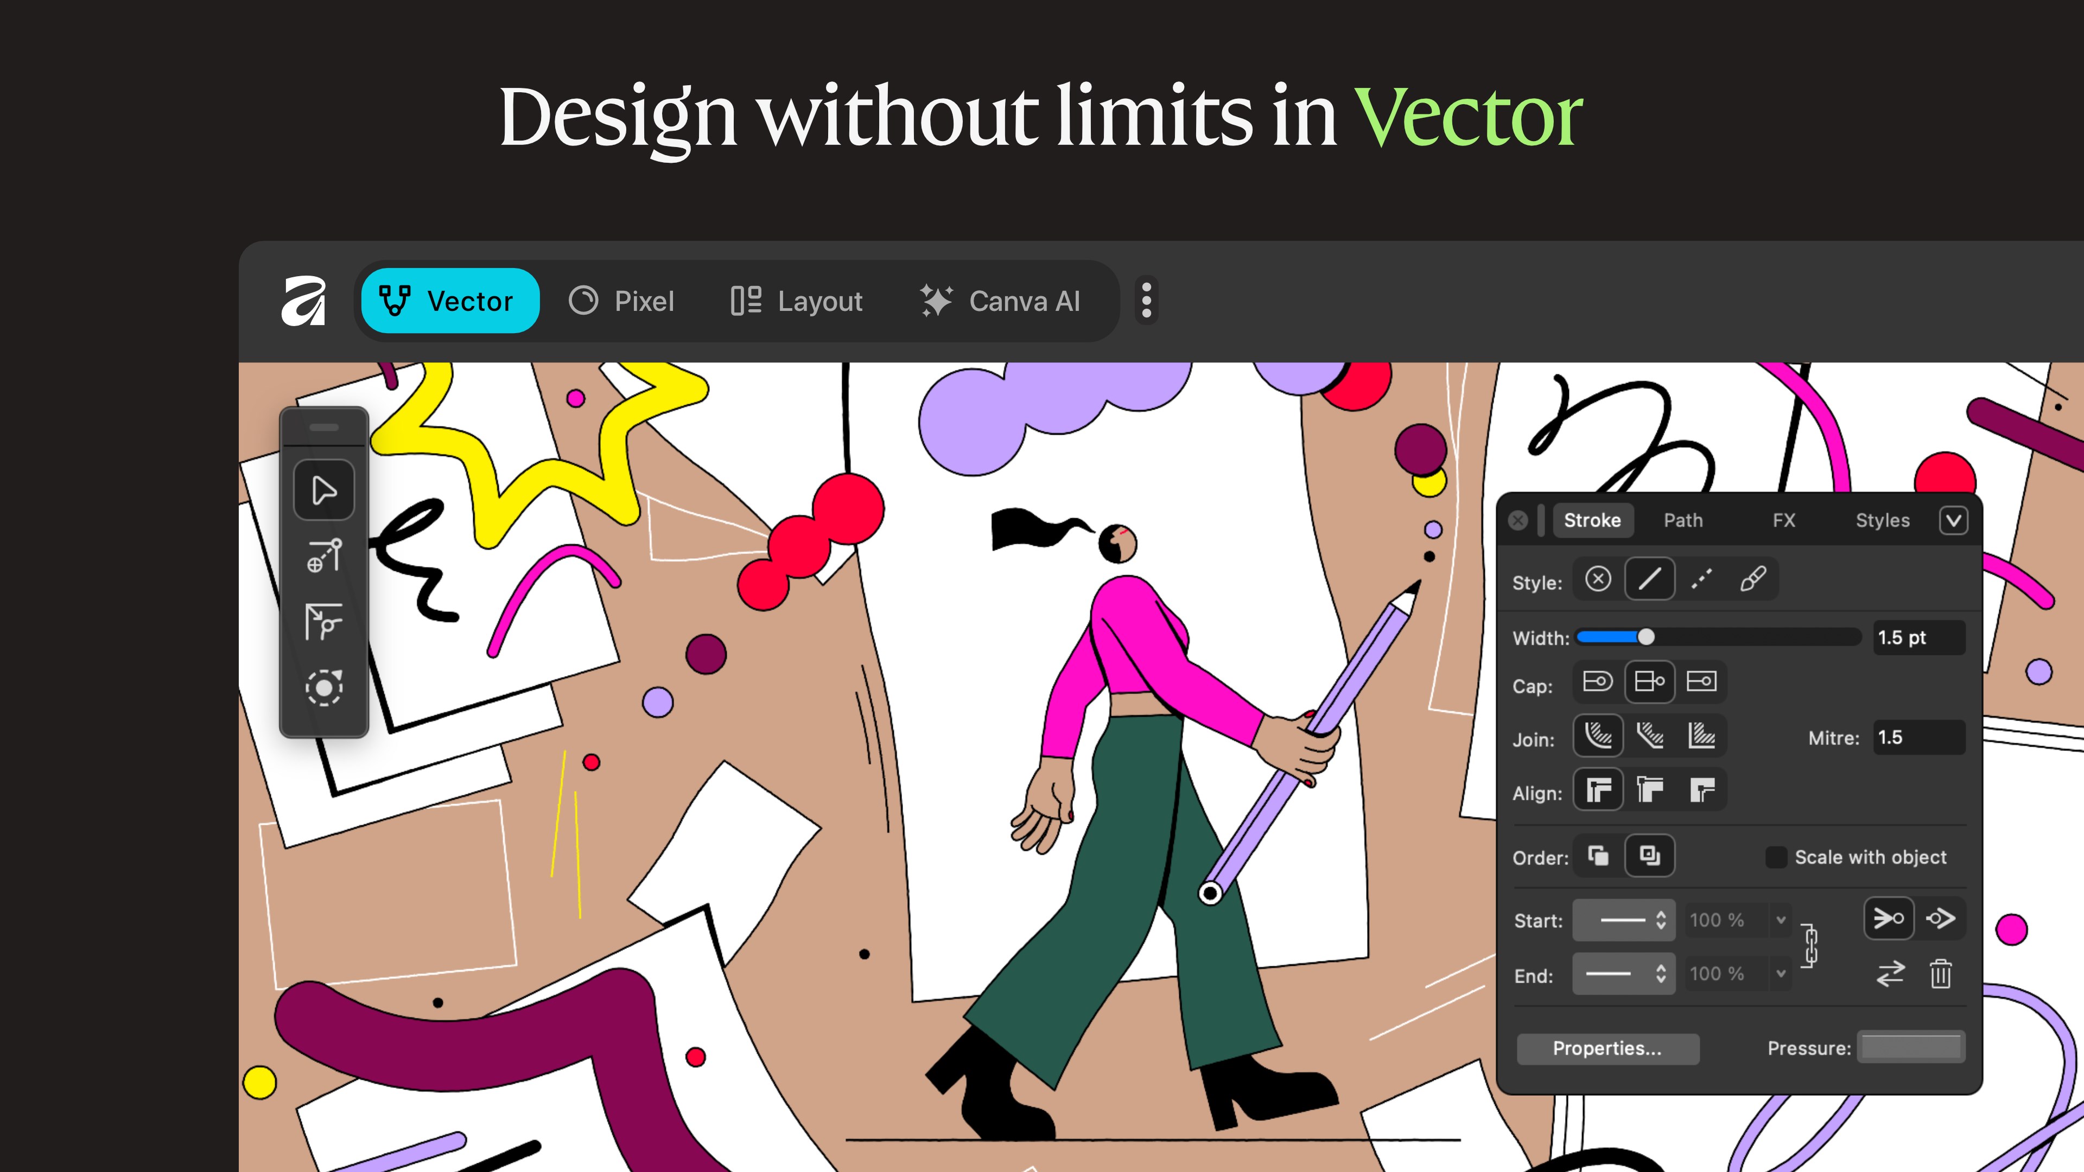Select the round cap option

click(1598, 682)
